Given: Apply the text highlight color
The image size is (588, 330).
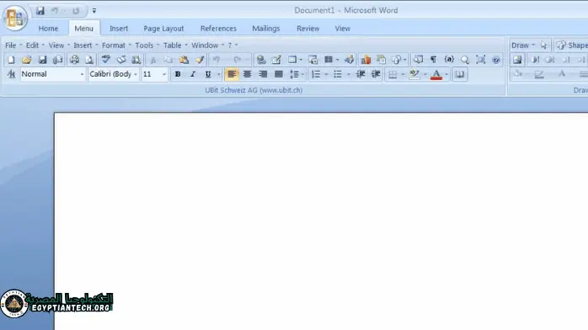Looking at the screenshot, I should point(414,75).
